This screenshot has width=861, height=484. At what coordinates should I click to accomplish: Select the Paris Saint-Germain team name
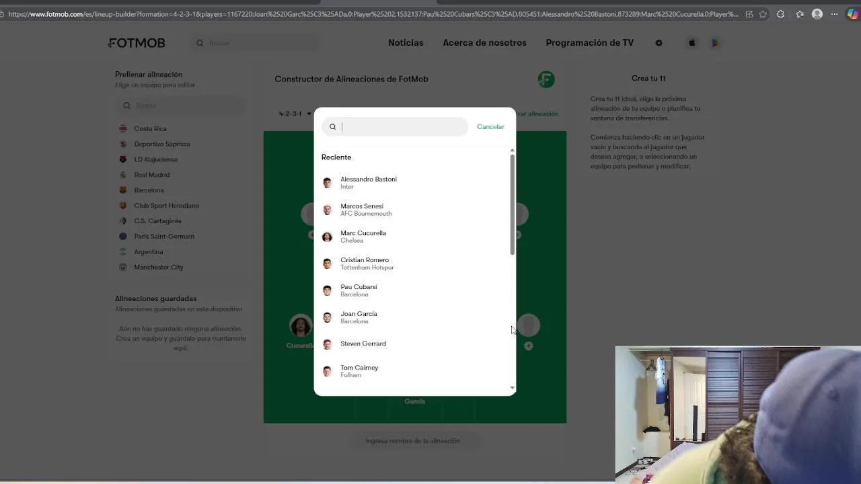click(164, 237)
